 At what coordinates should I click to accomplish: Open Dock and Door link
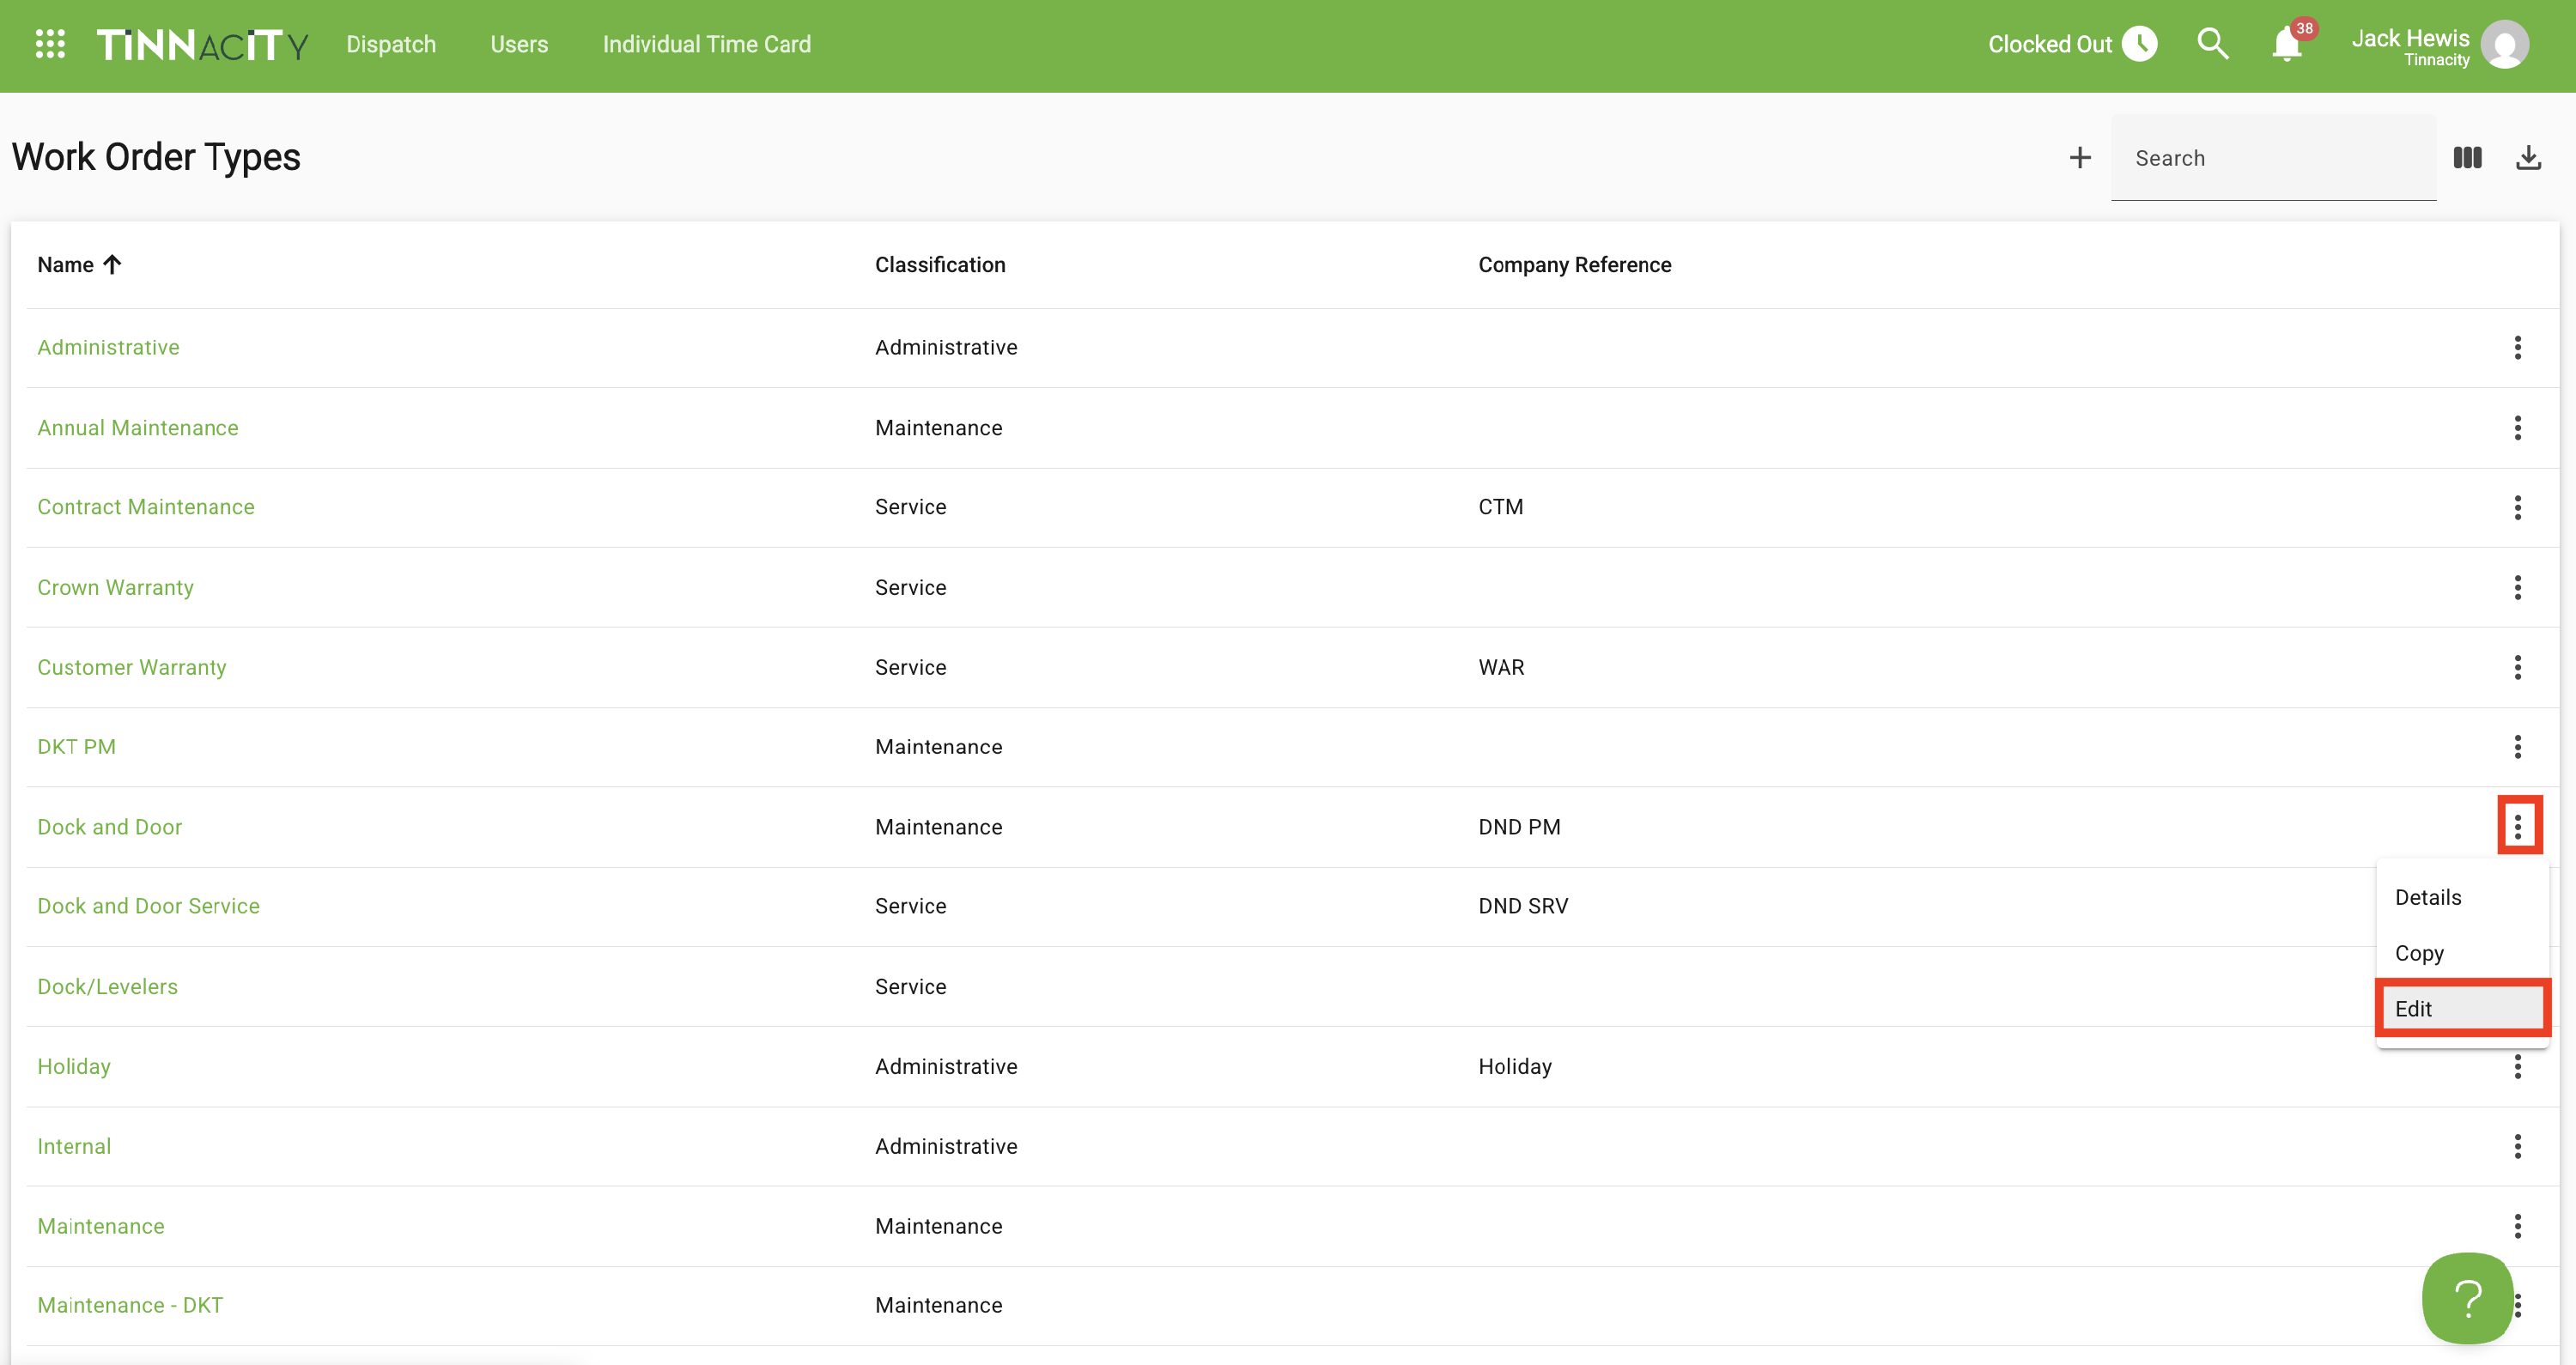point(110,827)
